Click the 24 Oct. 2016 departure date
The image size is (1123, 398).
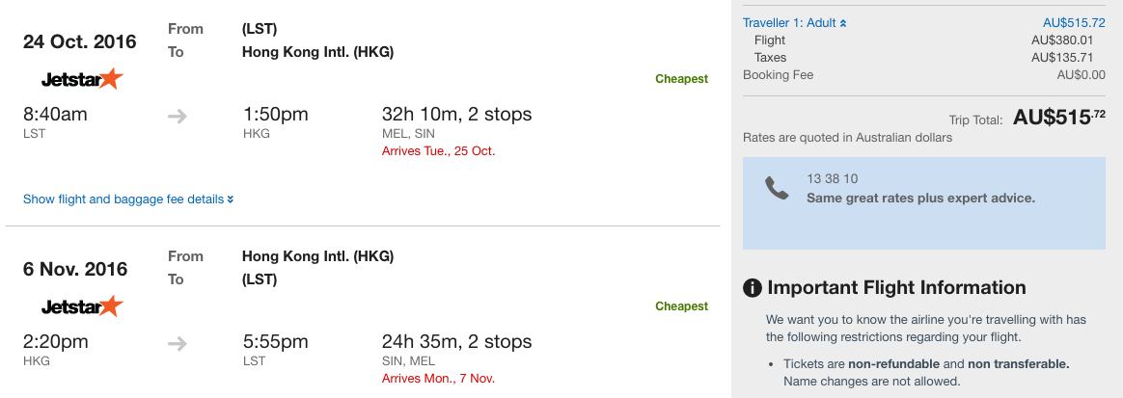[79, 41]
